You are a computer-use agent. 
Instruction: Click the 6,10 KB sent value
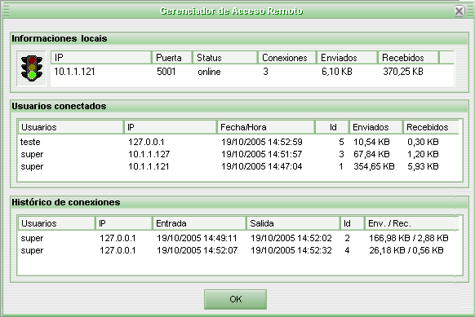(x=337, y=72)
